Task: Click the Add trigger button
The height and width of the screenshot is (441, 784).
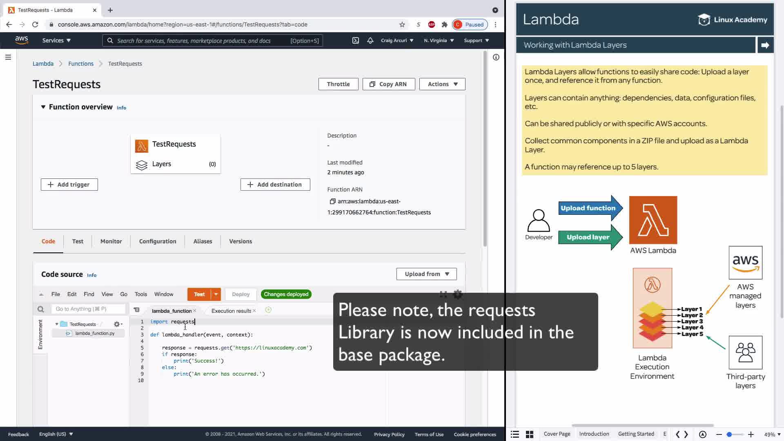Action: coord(69,185)
